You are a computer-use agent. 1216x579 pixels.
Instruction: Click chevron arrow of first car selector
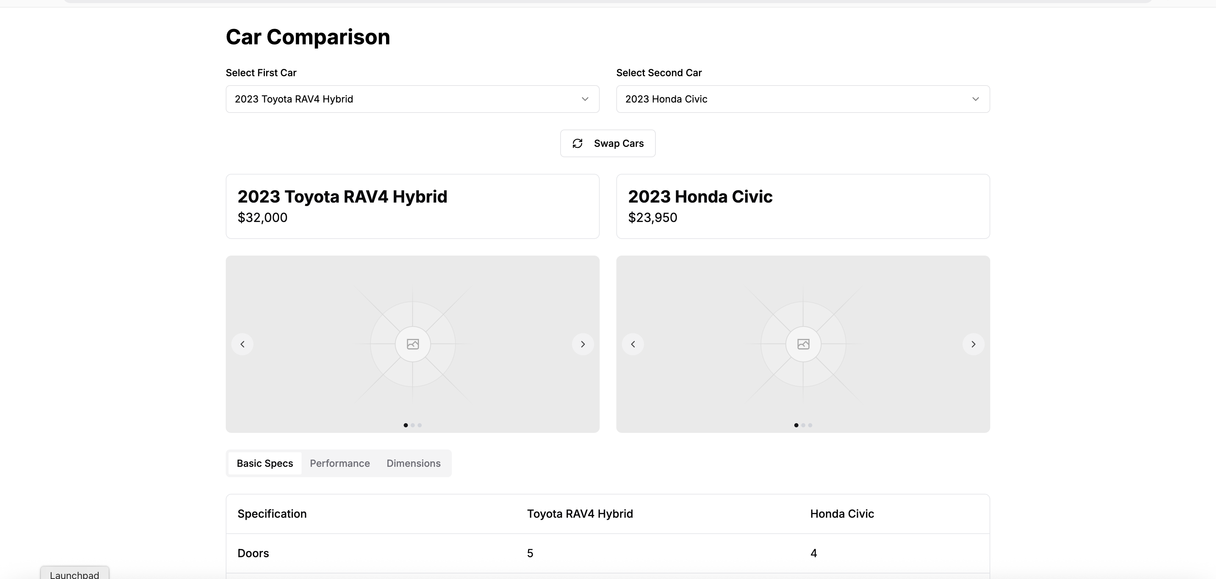(x=585, y=99)
